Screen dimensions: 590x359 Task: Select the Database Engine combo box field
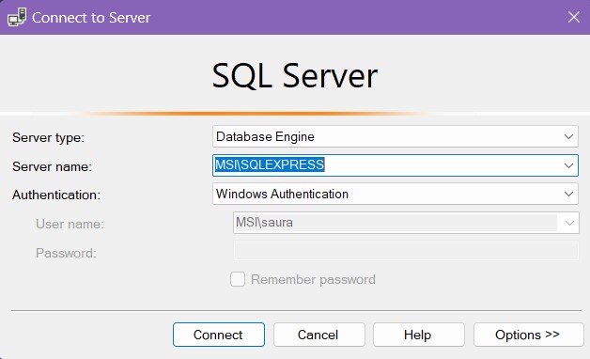point(396,136)
